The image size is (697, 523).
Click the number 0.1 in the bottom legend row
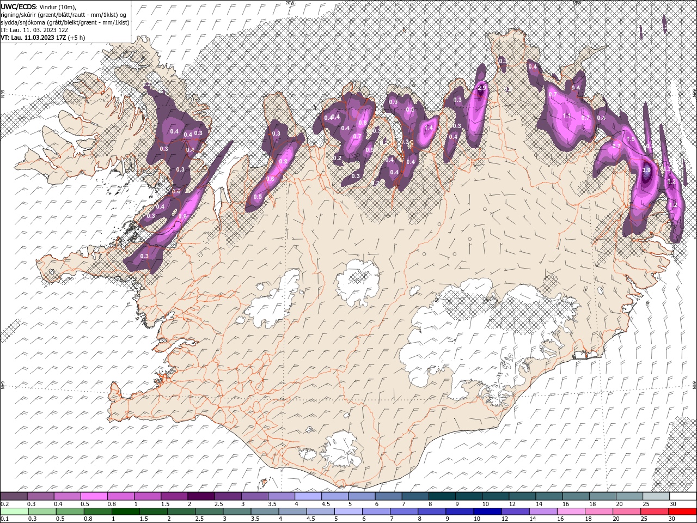coord(4,519)
